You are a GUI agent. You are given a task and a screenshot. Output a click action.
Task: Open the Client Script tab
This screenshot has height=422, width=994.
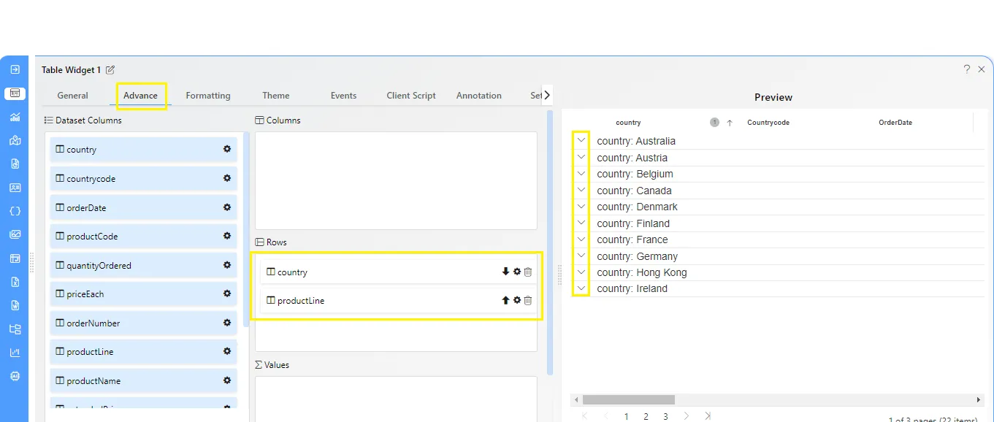(x=411, y=96)
